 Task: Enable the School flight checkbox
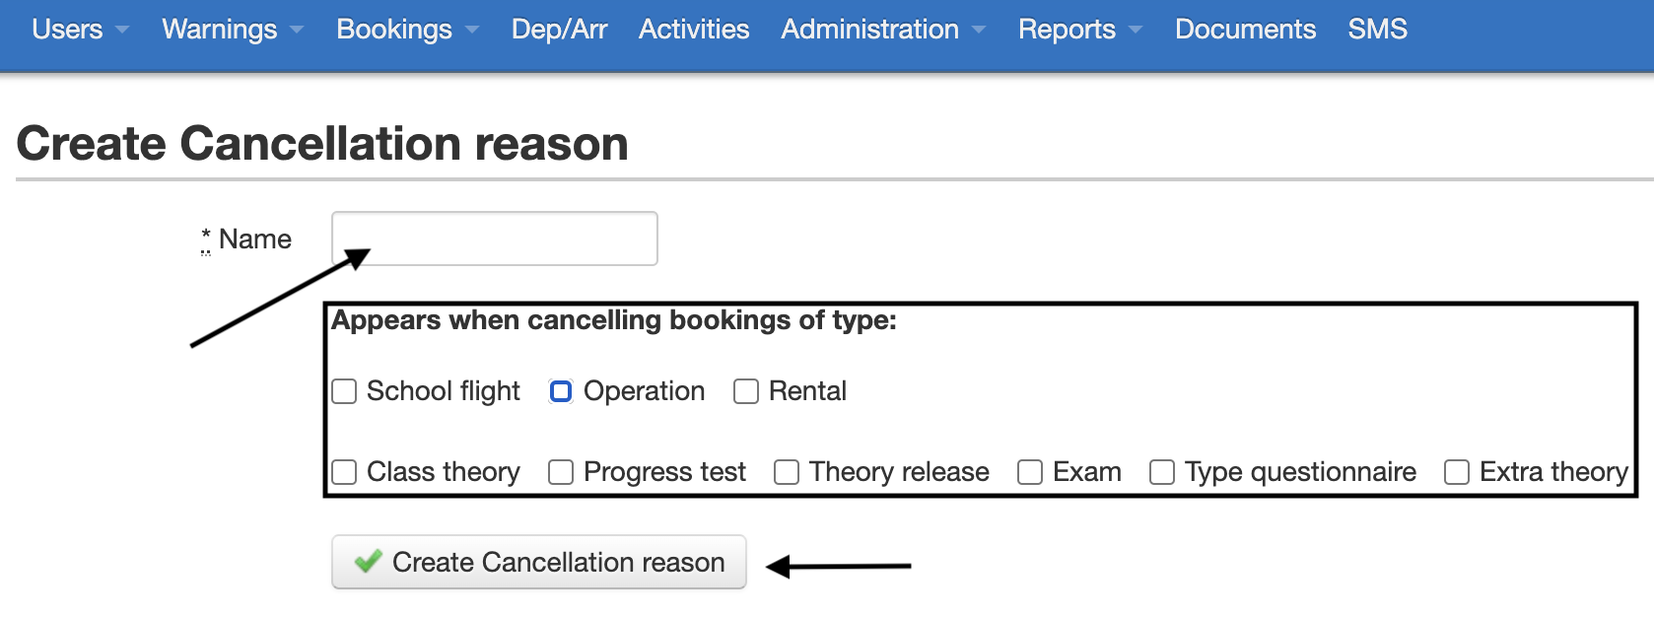click(343, 391)
